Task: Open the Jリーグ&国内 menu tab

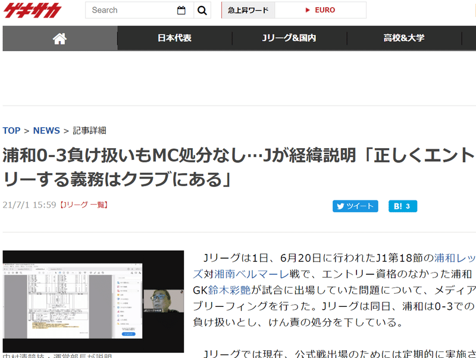Action: (x=289, y=38)
